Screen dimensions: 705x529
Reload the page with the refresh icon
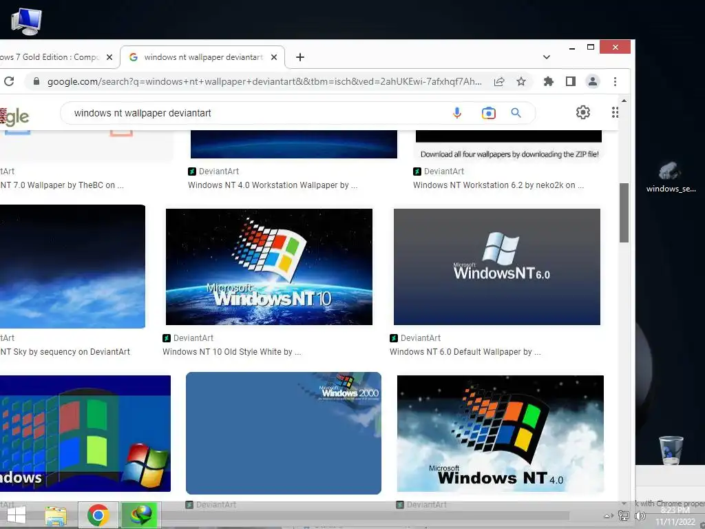[x=9, y=81]
